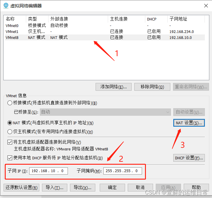This screenshot has height=198, width=212.
Task: Click 重命名网络 button
Action: pos(191,87)
